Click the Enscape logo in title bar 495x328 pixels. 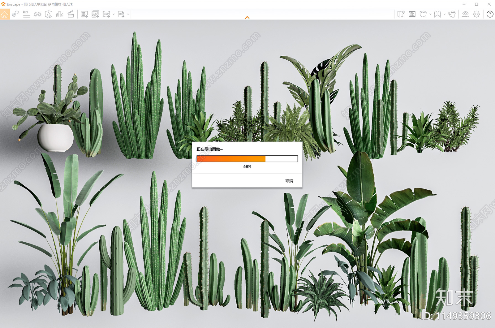pos(3,4)
